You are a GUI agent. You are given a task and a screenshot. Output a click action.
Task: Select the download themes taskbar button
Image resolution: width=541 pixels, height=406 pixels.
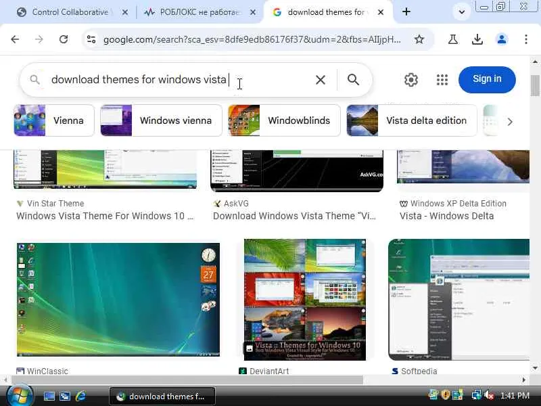162,397
